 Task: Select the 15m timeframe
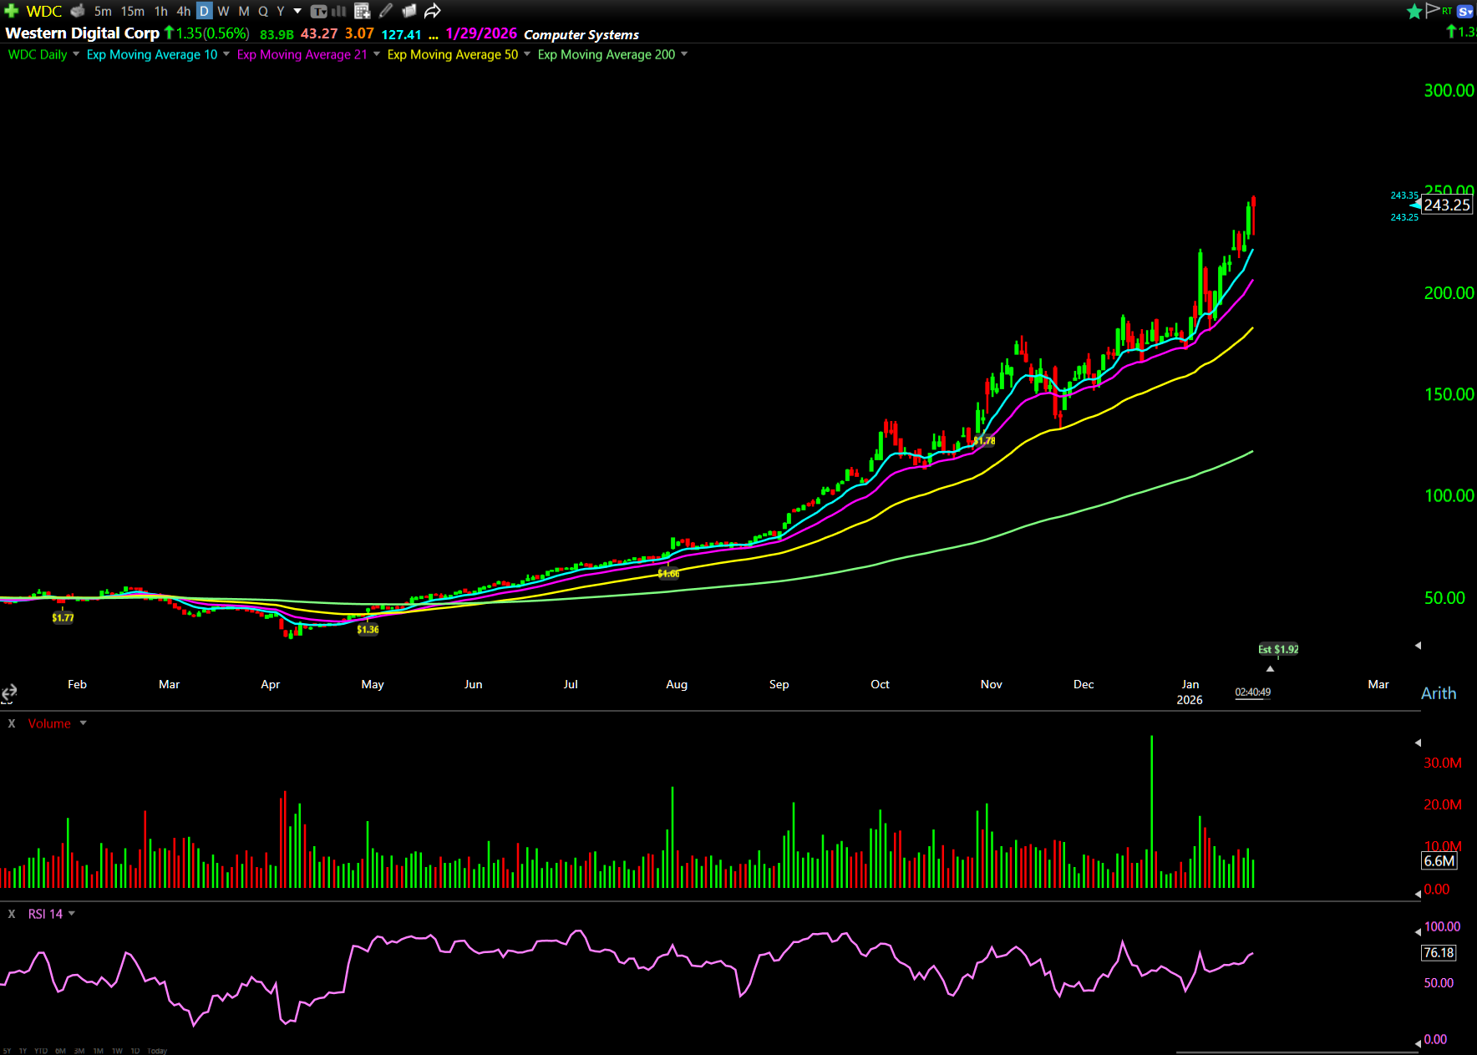[x=132, y=11]
